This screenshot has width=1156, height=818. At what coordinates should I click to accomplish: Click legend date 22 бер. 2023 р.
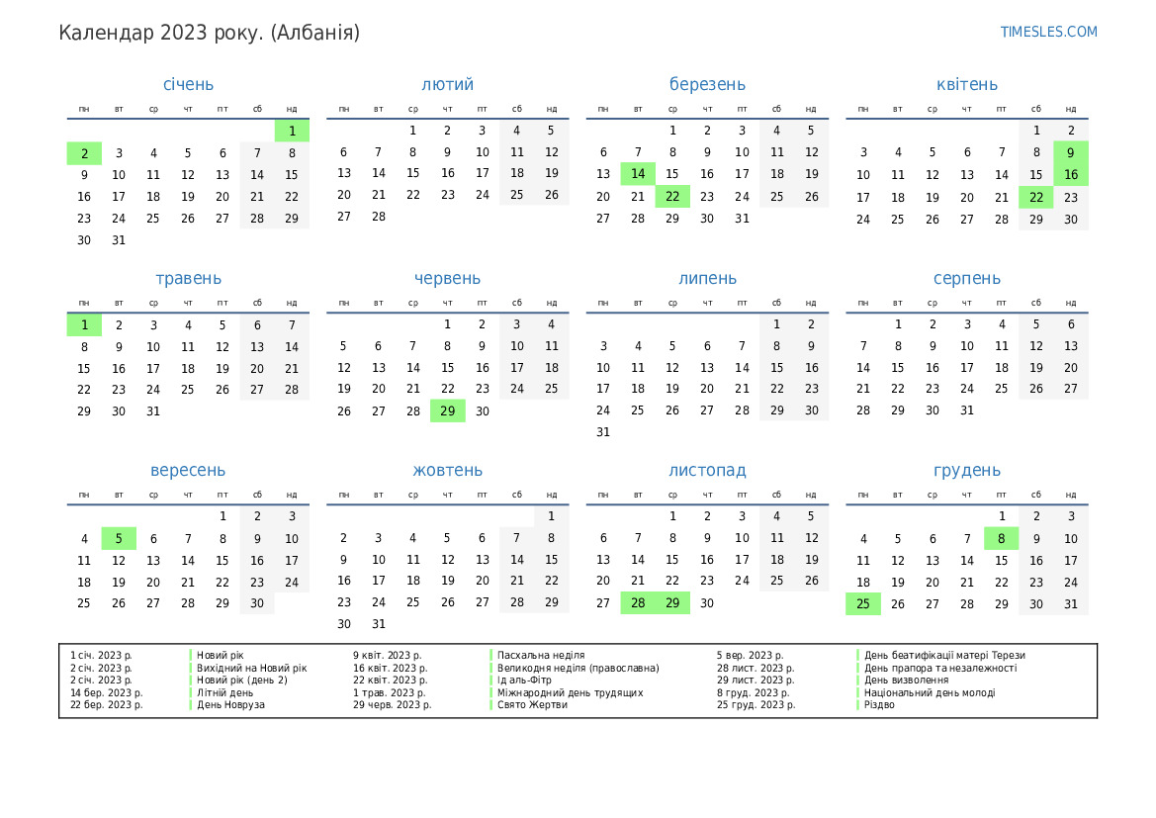coord(106,704)
